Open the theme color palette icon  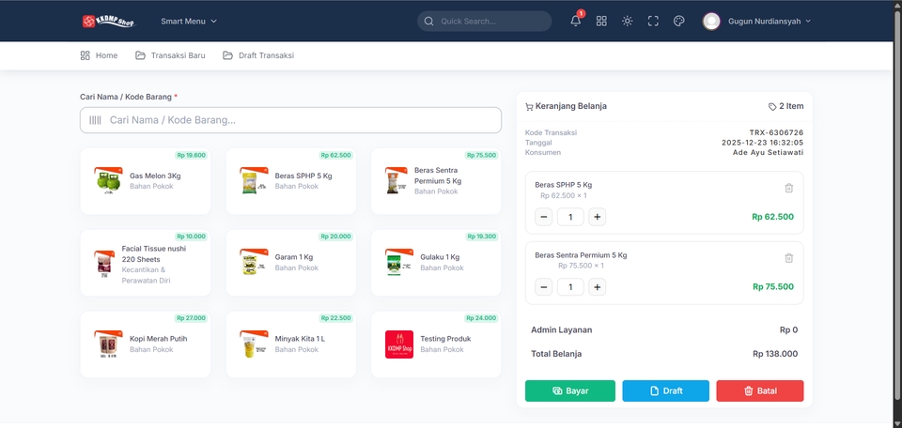(x=678, y=22)
